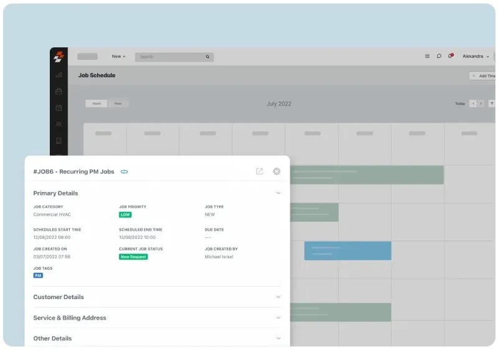The image size is (498, 349).
Task: Click the Add Time button
Action: click(x=483, y=76)
